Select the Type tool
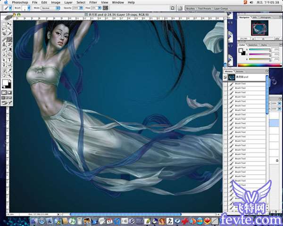This screenshot has width=283, height=226. click(x=9, y=60)
